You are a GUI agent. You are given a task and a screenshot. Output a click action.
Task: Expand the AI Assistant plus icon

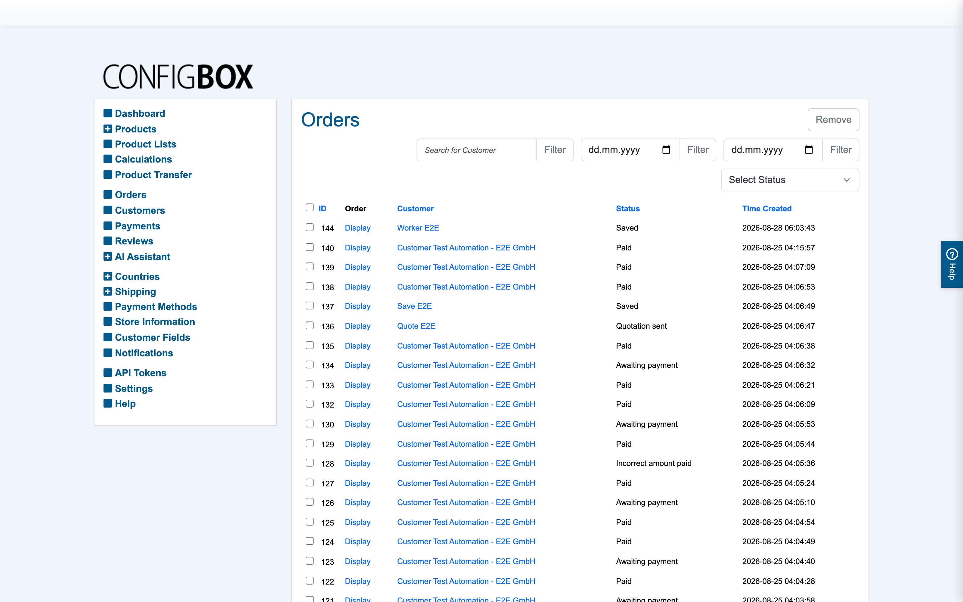point(107,257)
